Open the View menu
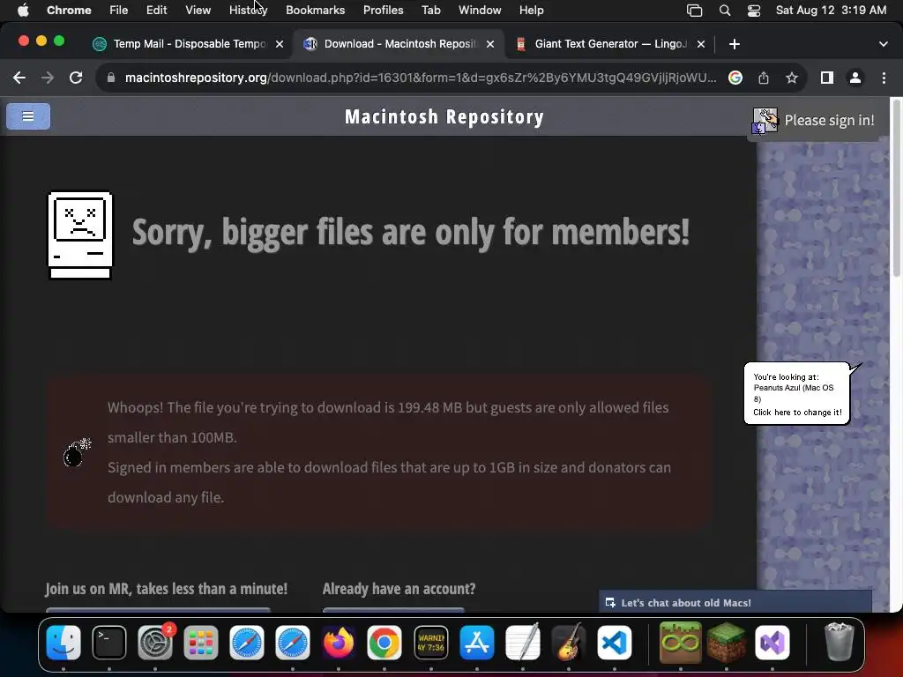This screenshot has width=903, height=677. [x=198, y=11]
